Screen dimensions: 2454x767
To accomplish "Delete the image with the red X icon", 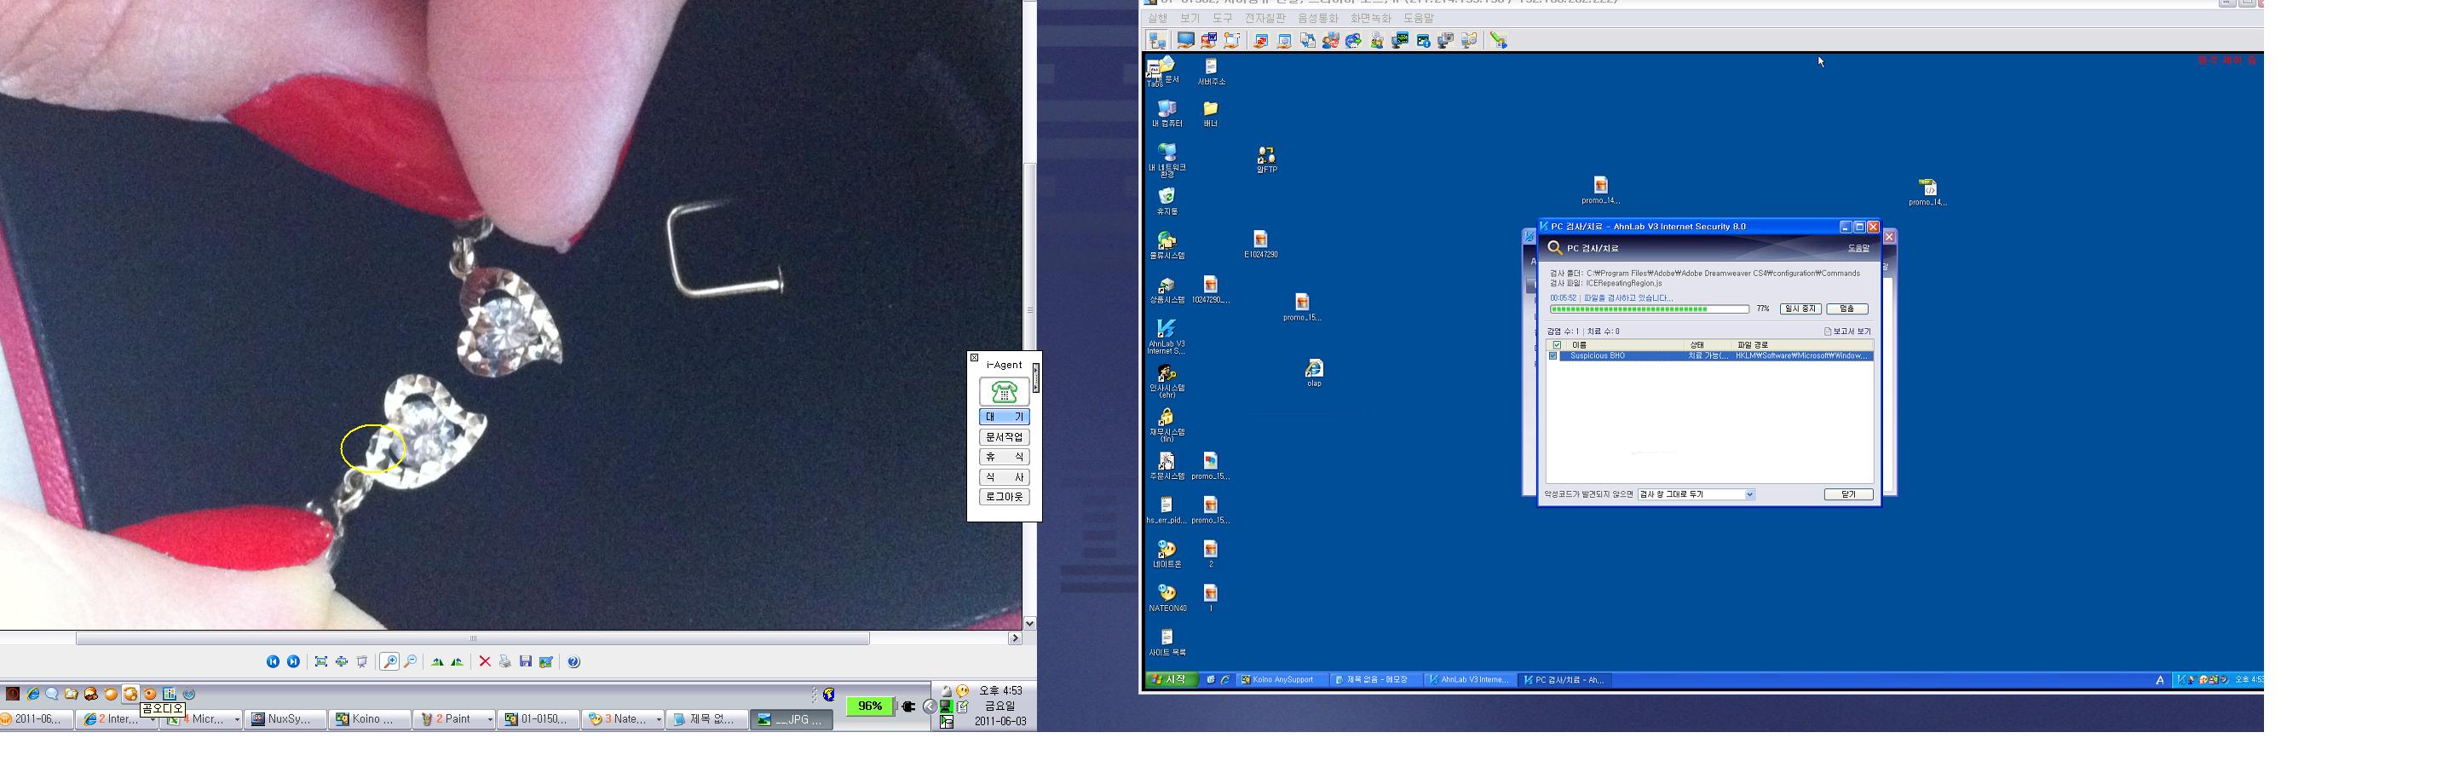I will [x=485, y=662].
